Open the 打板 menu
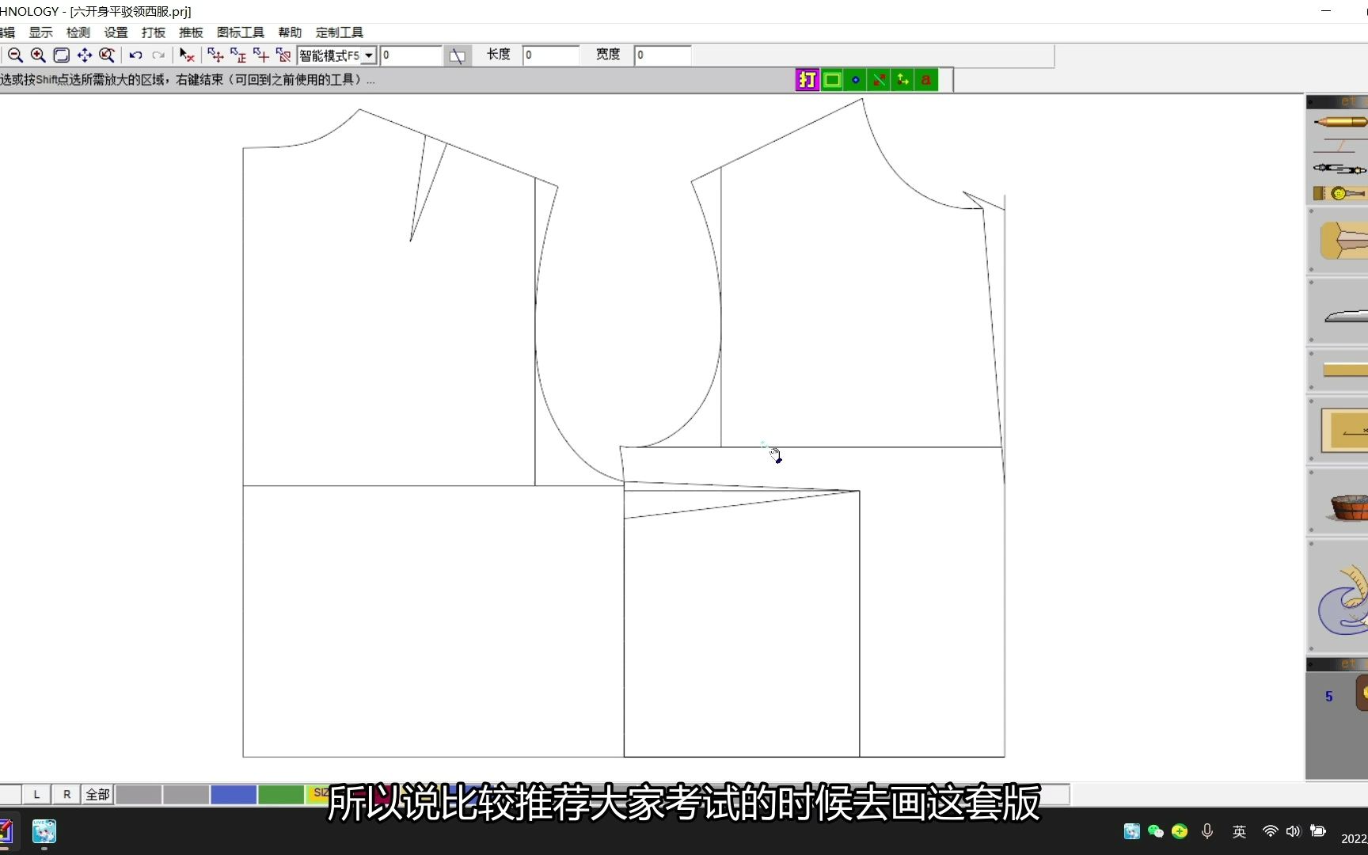Viewport: 1368px width, 855px height. pyautogui.click(x=154, y=32)
